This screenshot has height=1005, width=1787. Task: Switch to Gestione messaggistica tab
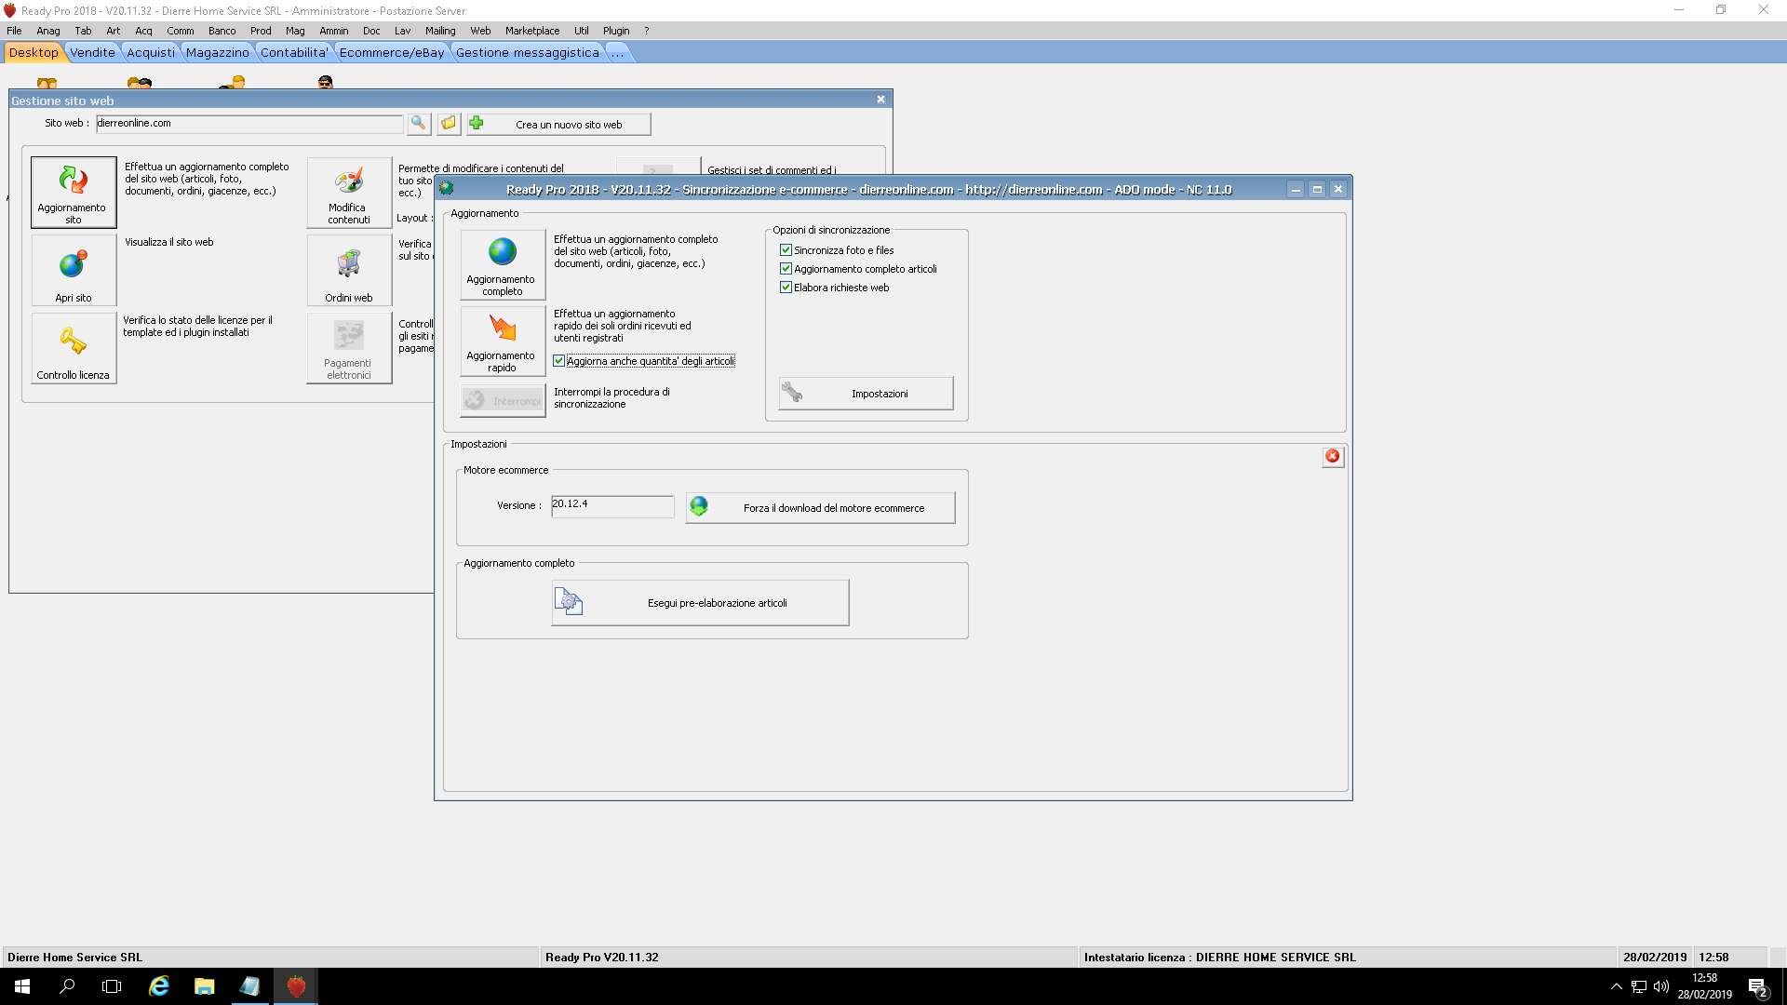click(x=528, y=52)
